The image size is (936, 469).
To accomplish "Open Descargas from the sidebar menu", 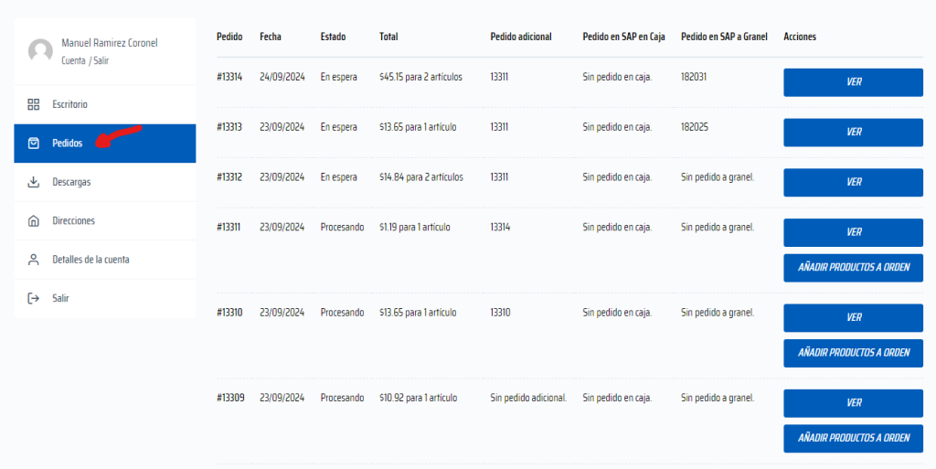I will (x=71, y=182).
